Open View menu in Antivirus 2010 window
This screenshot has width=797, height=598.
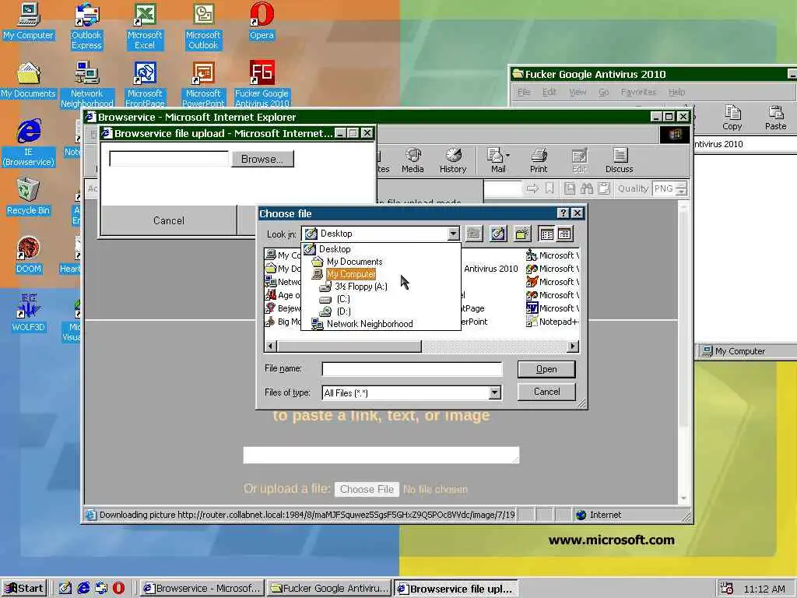[578, 92]
